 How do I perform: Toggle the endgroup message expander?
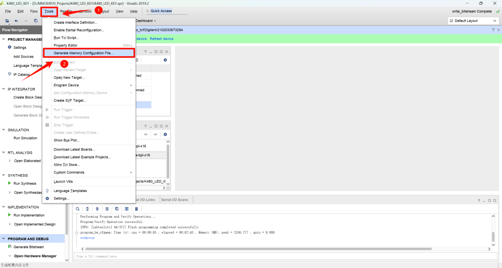[77, 232]
